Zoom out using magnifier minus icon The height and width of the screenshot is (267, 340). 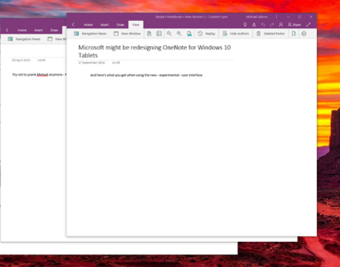(x=169, y=34)
